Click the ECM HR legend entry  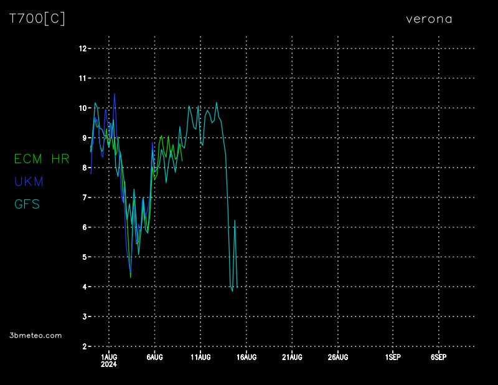[x=42, y=159]
